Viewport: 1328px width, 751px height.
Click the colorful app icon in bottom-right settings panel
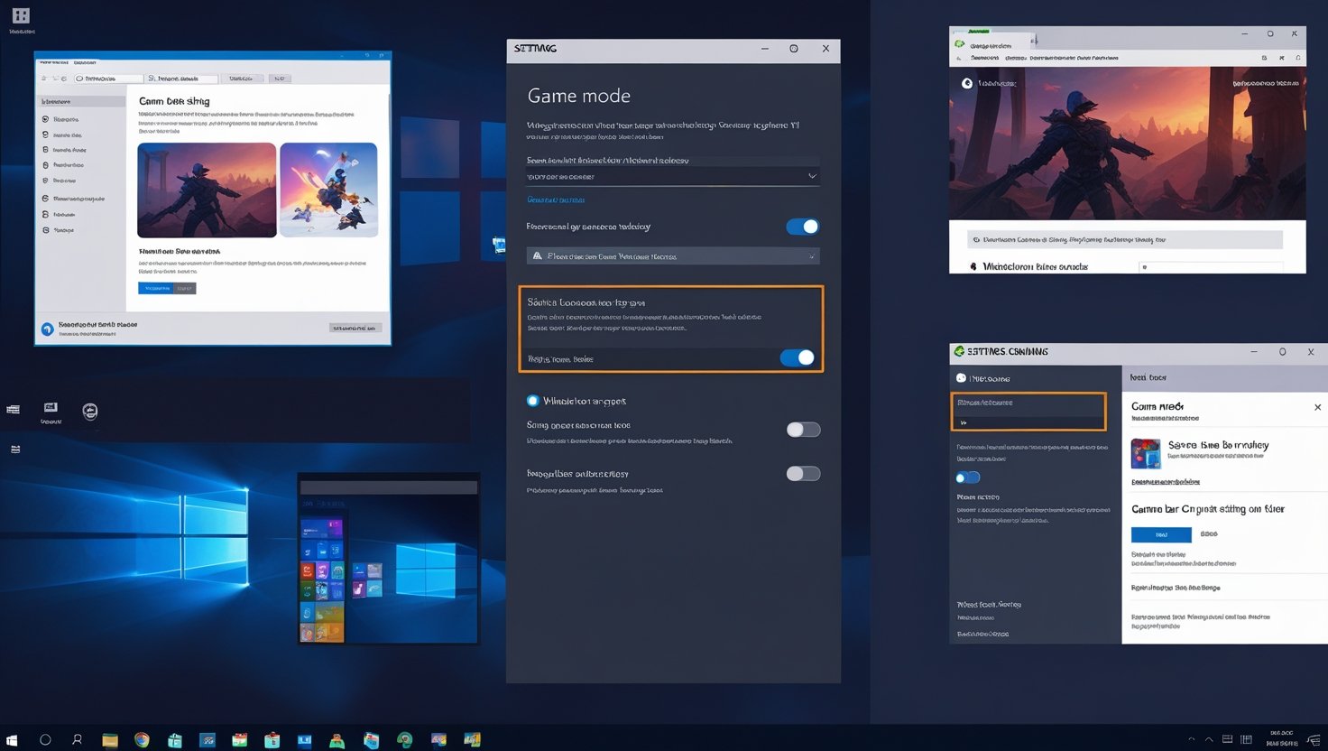point(1146,453)
